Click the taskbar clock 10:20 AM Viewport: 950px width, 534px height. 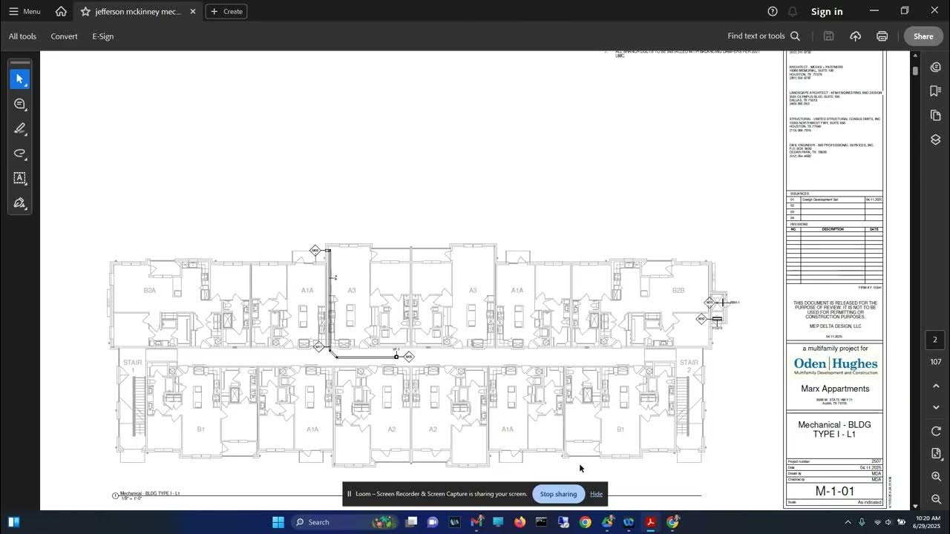coord(928,522)
